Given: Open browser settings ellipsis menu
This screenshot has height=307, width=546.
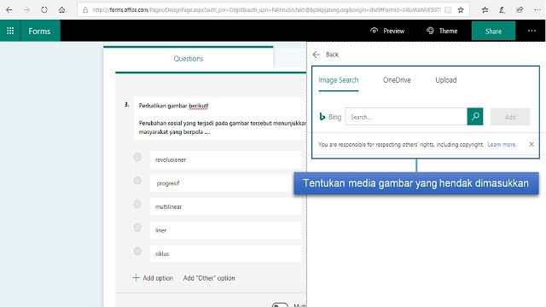Looking at the screenshot, I should pos(537,10).
